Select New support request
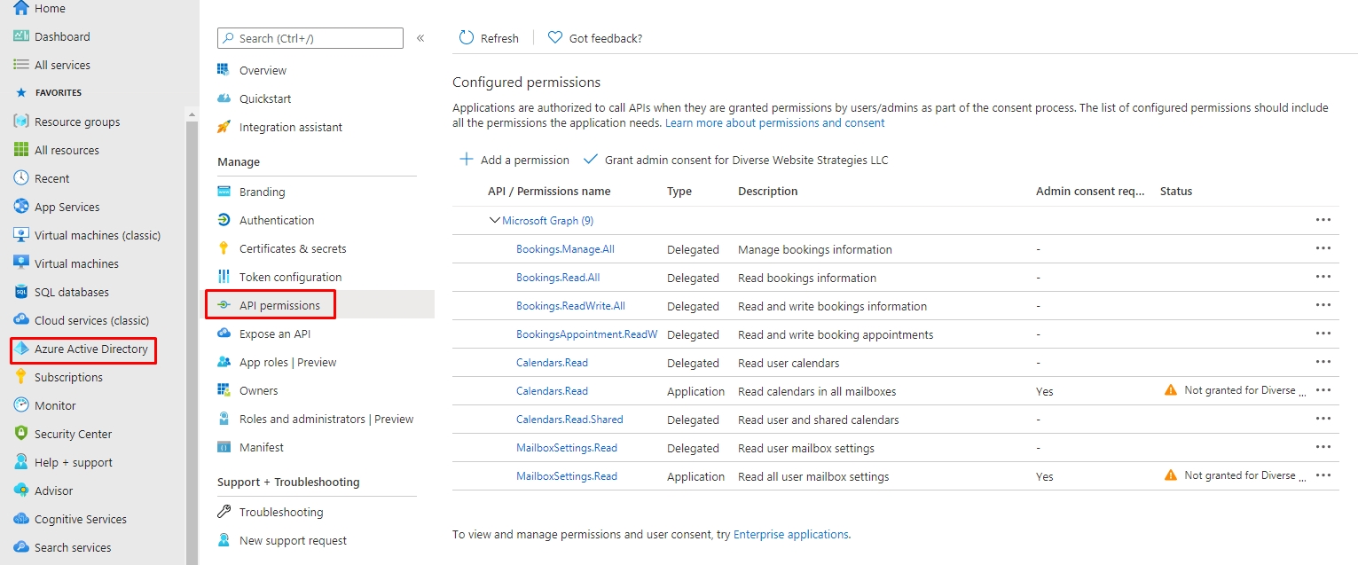This screenshot has width=1358, height=565. 293,540
